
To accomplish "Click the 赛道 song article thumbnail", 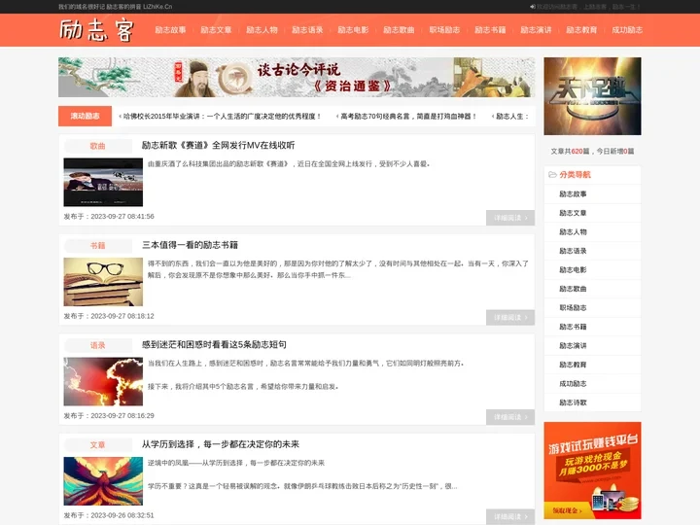I will (103, 182).
